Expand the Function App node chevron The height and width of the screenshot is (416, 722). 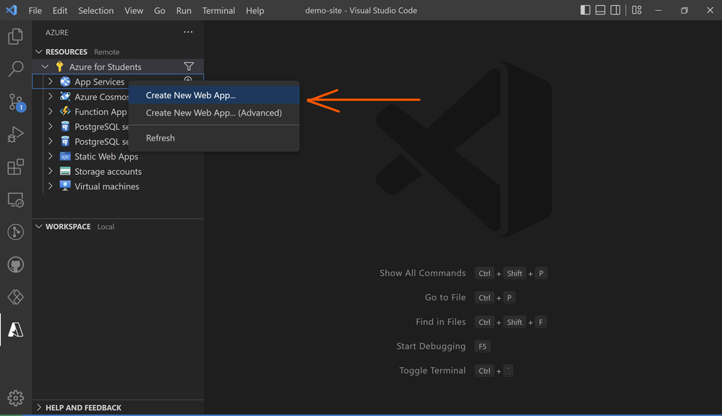[51, 111]
